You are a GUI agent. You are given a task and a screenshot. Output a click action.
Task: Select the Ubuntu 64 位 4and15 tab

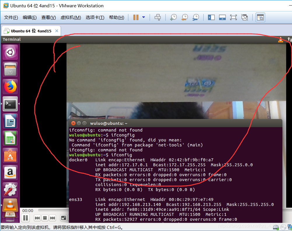[31, 31]
